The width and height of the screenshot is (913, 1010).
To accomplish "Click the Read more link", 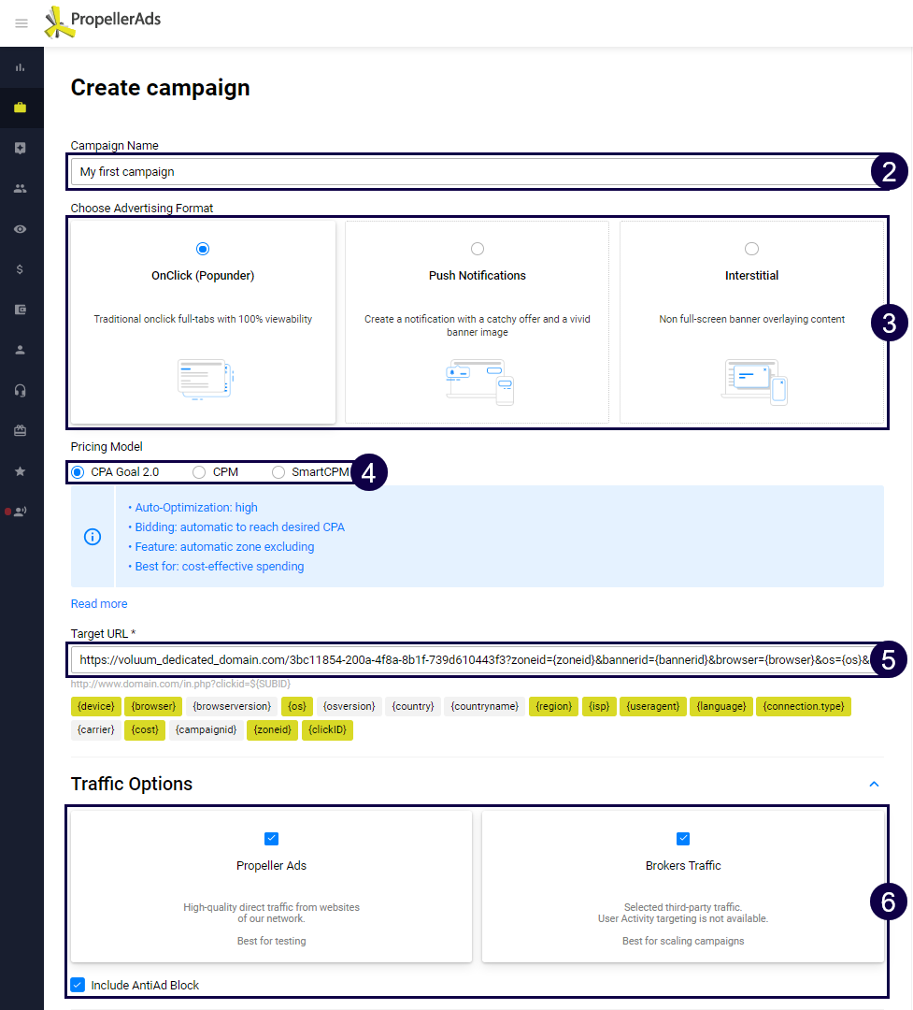I will click(x=99, y=604).
